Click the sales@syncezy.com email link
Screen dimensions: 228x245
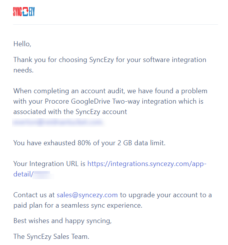click(x=87, y=195)
